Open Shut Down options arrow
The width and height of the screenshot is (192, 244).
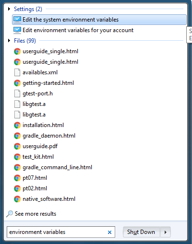coord(166,232)
